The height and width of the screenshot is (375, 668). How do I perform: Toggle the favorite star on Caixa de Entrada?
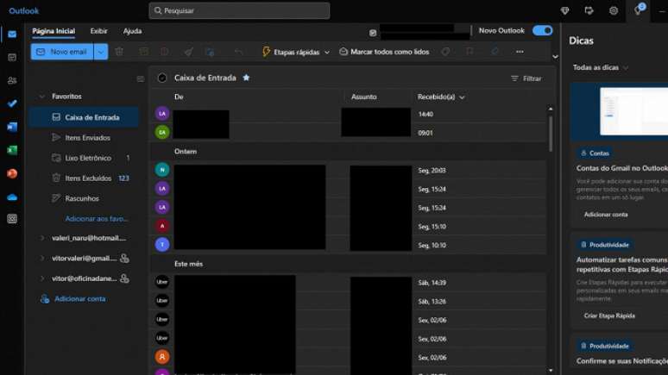(246, 78)
